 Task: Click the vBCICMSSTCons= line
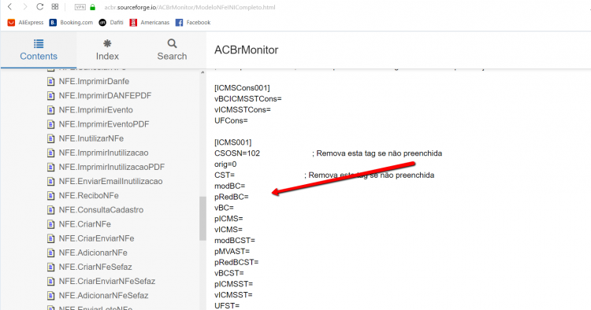coord(248,99)
